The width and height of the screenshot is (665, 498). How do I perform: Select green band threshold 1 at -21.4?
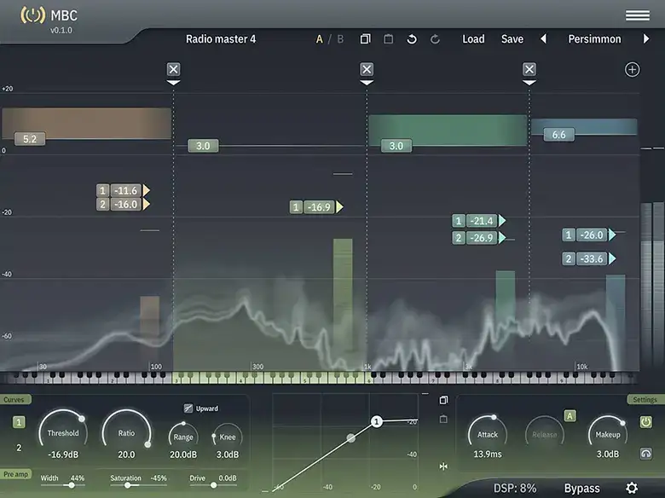pos(479,221)
